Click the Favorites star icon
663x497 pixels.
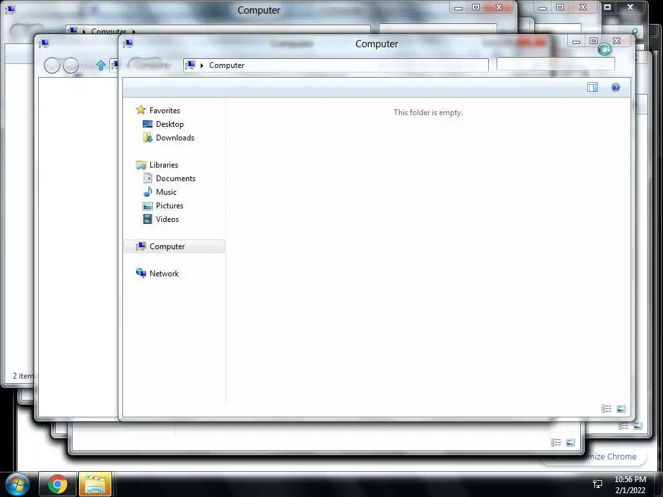click(x=140, y=110)
